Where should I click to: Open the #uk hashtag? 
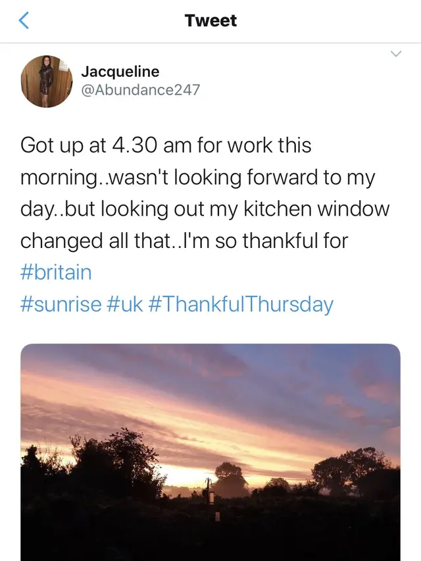click(x=125, y=304)
